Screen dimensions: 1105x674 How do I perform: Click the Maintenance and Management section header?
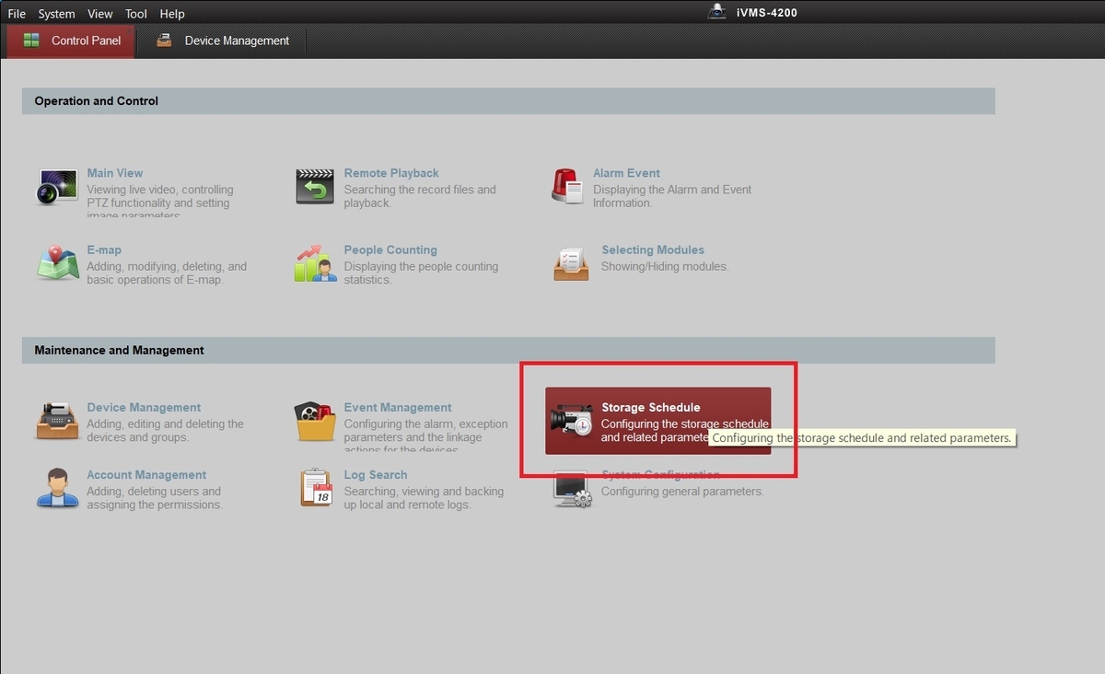click(x=508, y=350)
